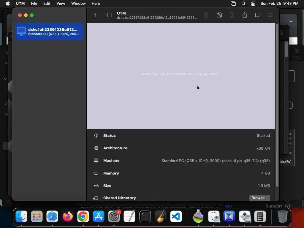Click the move VM document icon

coord(232,15)
